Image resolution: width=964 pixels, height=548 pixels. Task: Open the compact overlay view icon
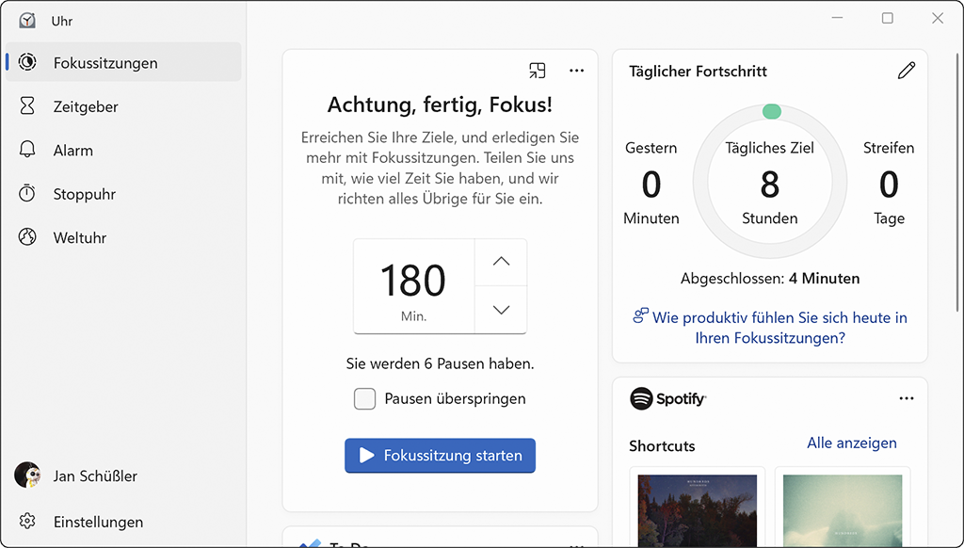point(538,71)
